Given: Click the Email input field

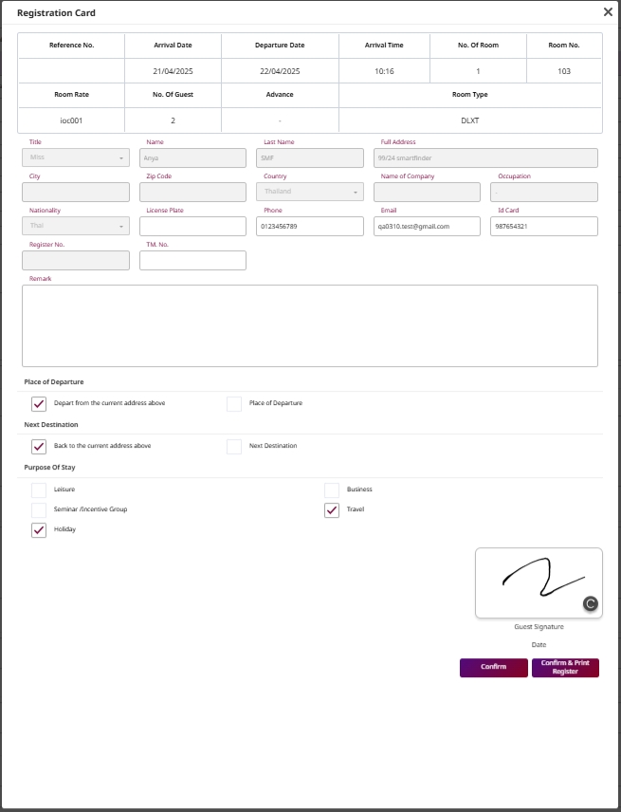Looking at the screenshot, I should 427,227.
